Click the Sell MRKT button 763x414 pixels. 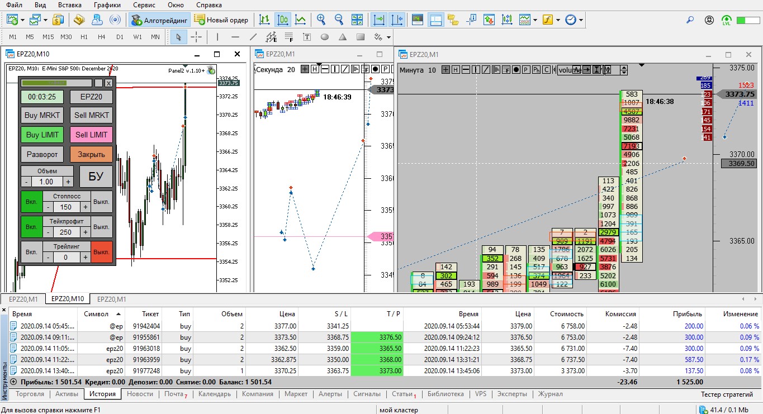coord(91,116)
